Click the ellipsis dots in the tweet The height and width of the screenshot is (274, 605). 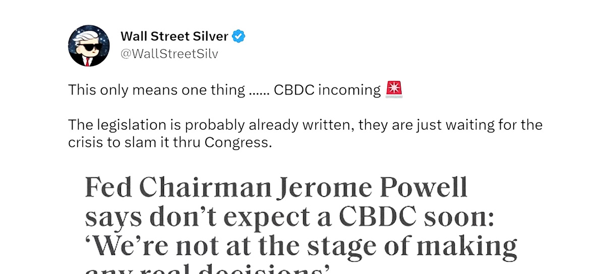[x=257, y=91]
